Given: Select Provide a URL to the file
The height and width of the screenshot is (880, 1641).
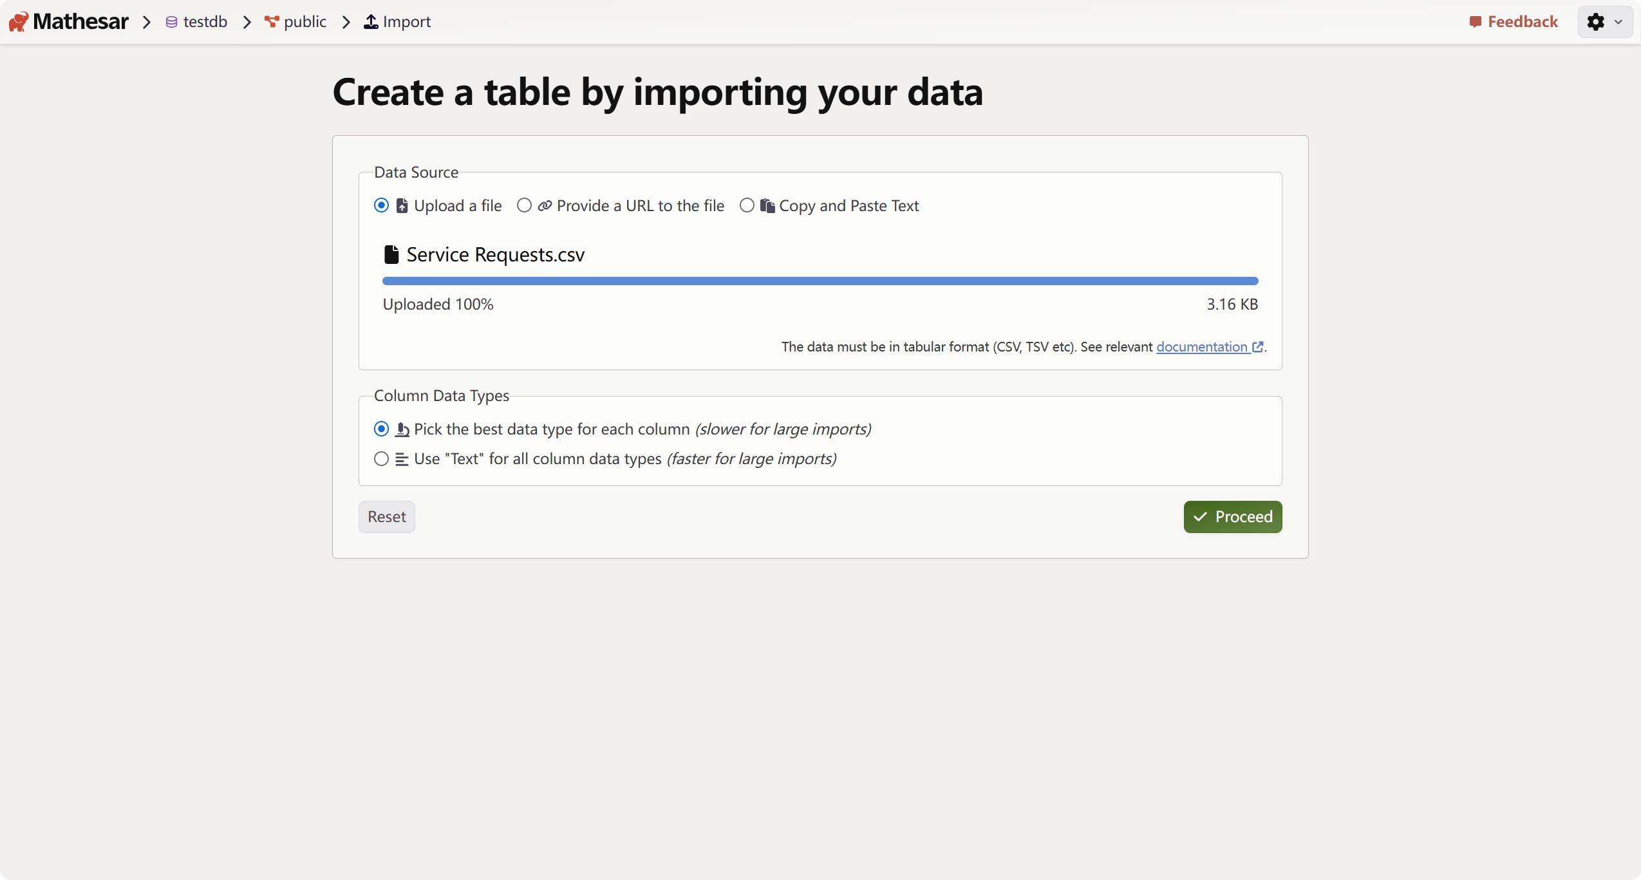Looking at the screenshot, I should click(x=524, y=205).
